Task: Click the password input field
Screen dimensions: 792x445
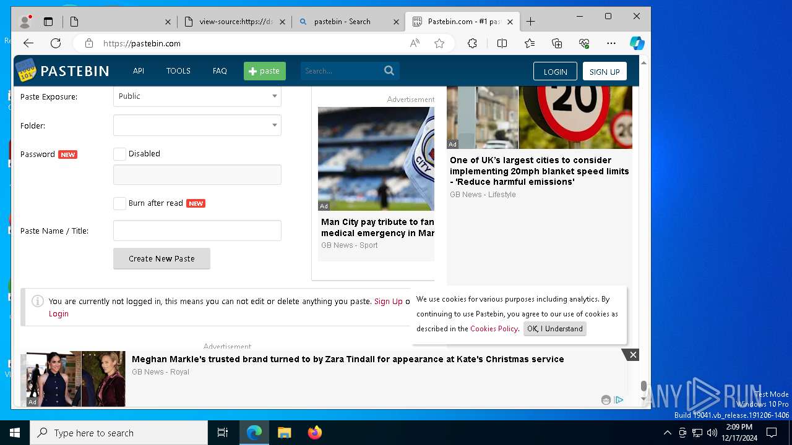Action: coord(197,175)
